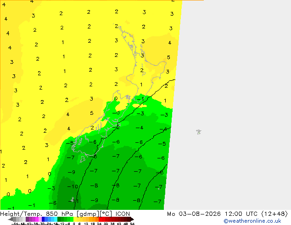Viewport: 291px width, 225px height.
Task: Click the '-10' temperature value on the map
Action: (73, 186)
